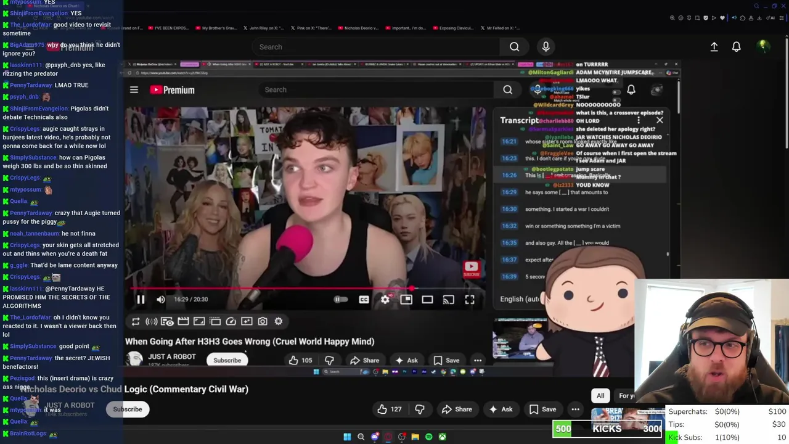The height and width of the screenshot is (444, 789).
Task: Dislike the outer video
Action: point(420,409)
